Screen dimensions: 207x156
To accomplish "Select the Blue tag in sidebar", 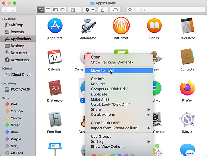I will 18,132.
